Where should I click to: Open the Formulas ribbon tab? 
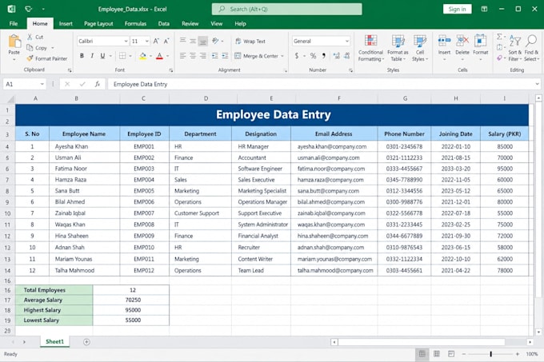pyautogui.click(x=135, y=23)
